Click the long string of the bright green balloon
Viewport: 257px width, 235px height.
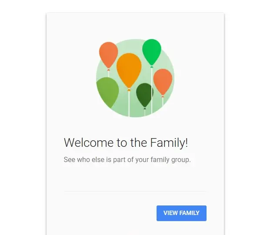(x=151, y=90)
